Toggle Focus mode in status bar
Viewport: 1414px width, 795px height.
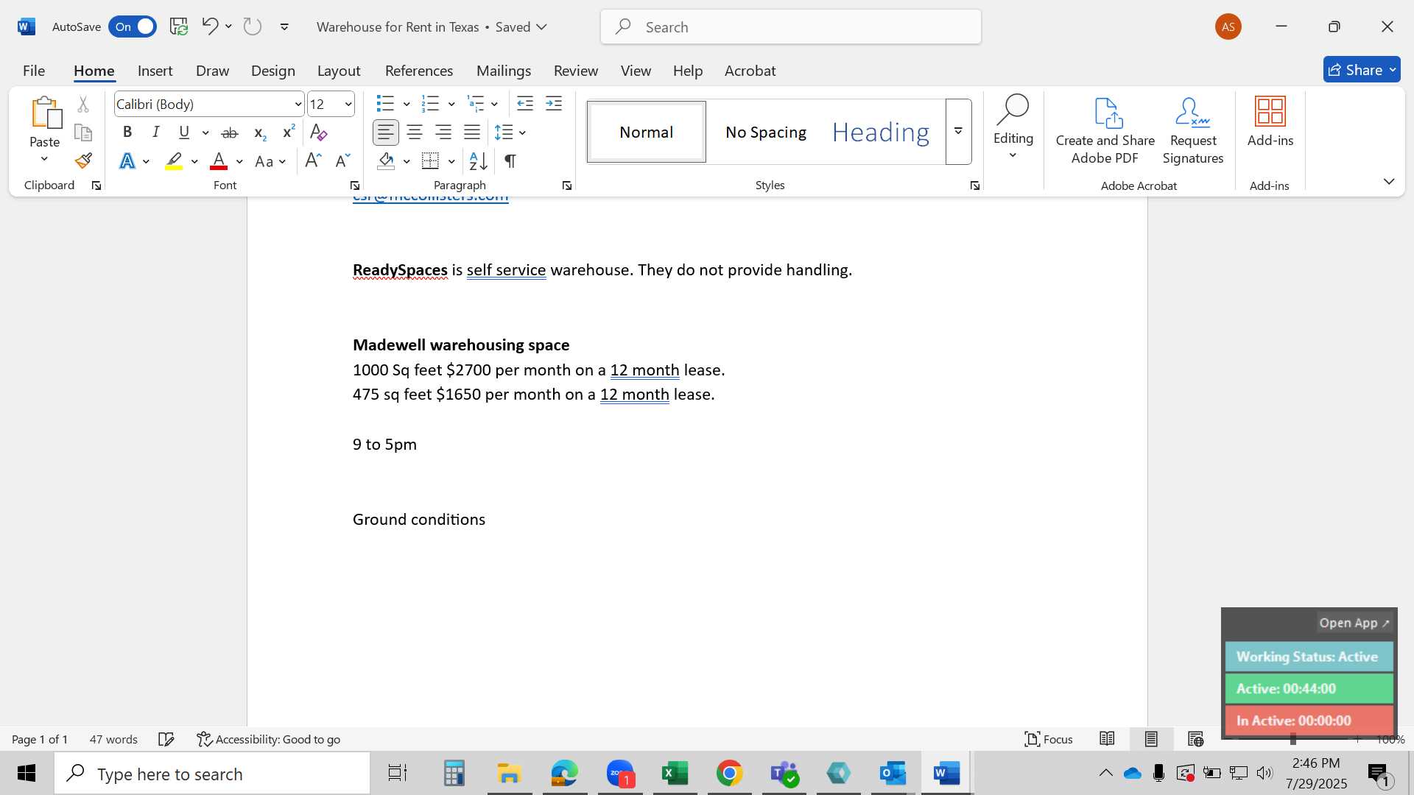(x=1049, y=739)
